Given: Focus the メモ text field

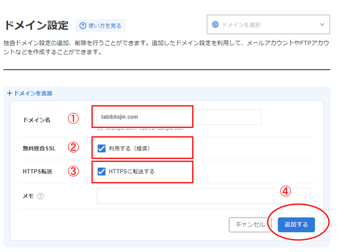Looking at the screenshot, I should click(x=204, y=196).
